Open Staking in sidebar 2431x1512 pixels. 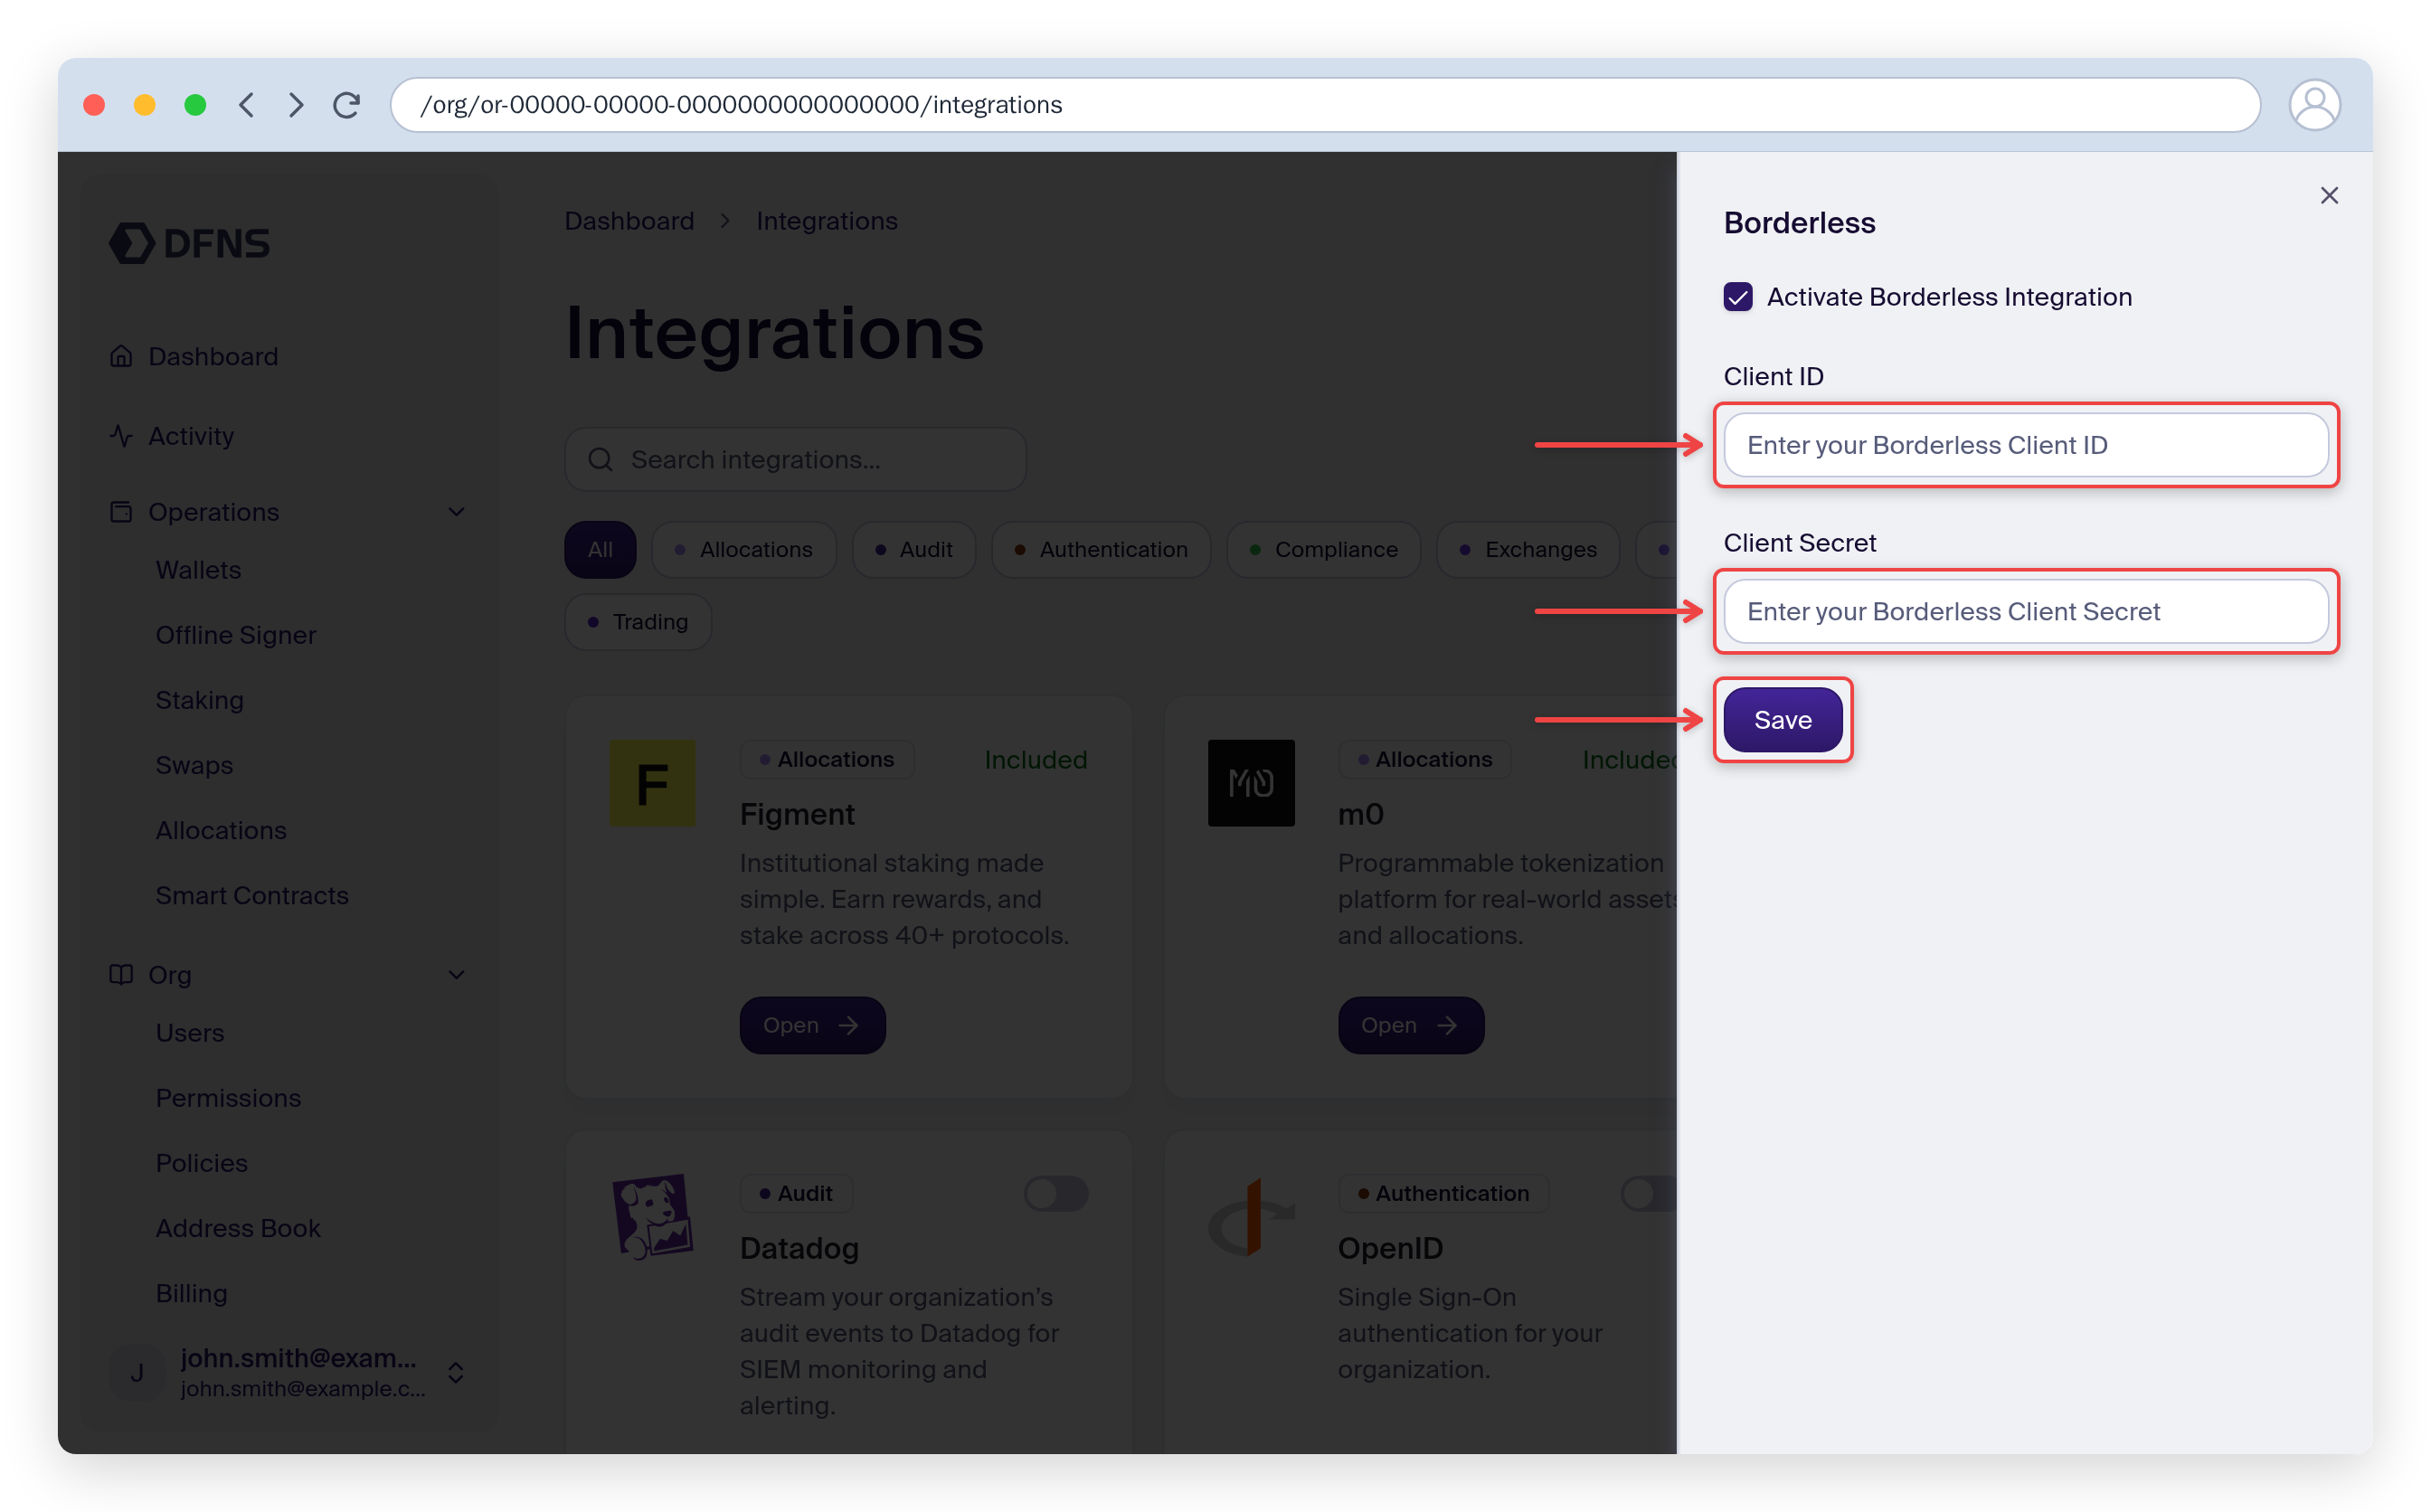coord(199,700)
